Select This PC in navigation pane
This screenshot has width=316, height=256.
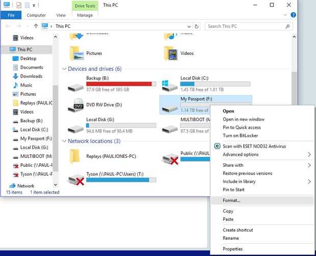pos(27,49)
